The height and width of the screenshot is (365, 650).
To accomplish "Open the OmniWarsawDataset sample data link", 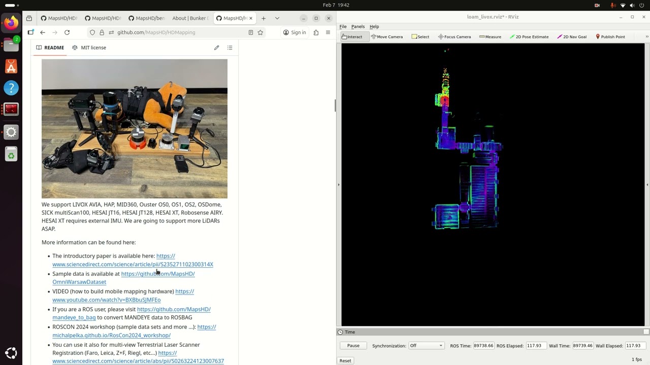I will click(x=123, y=278).
